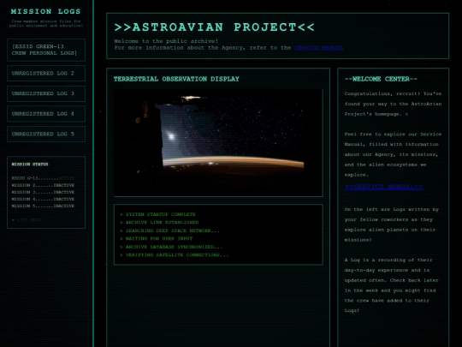Click ARCHIVE DATABASE SYNCHRONIZED line

click(x=171, y=247)
